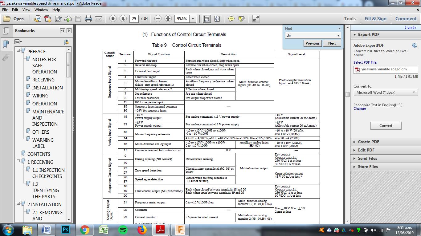Viewport: 421px width, 236px height.
Task: Open the View menu
Action: tap(26, 10)
